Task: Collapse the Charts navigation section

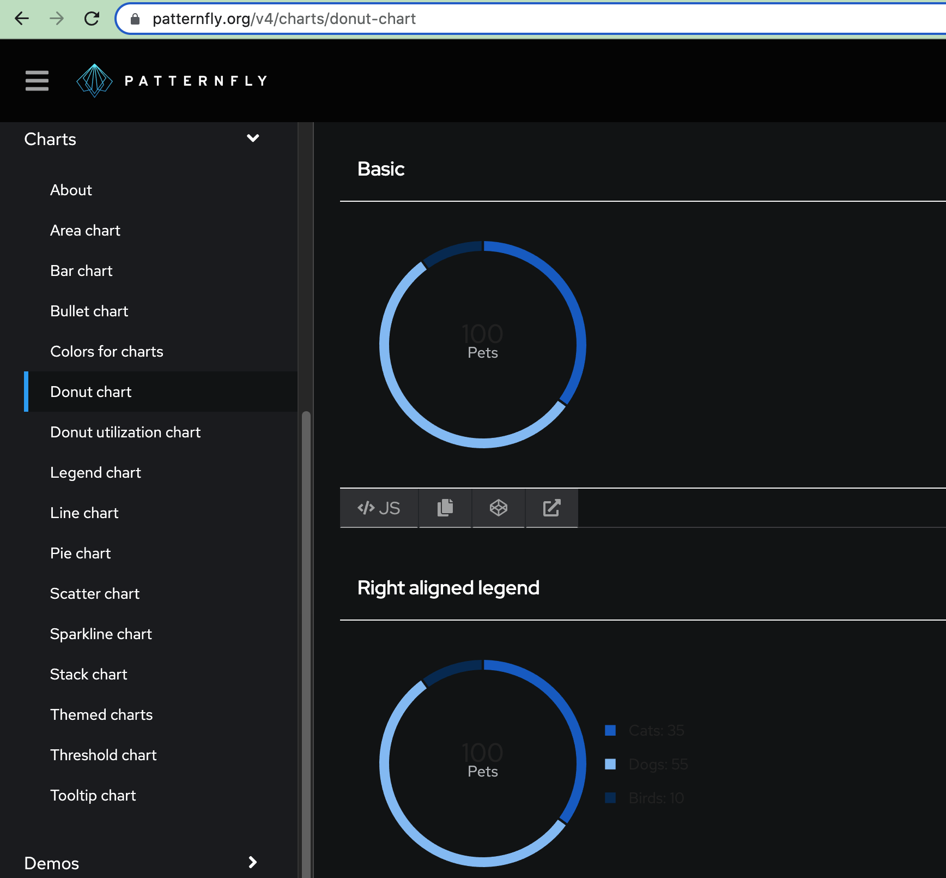Action: tap(253, 139)
